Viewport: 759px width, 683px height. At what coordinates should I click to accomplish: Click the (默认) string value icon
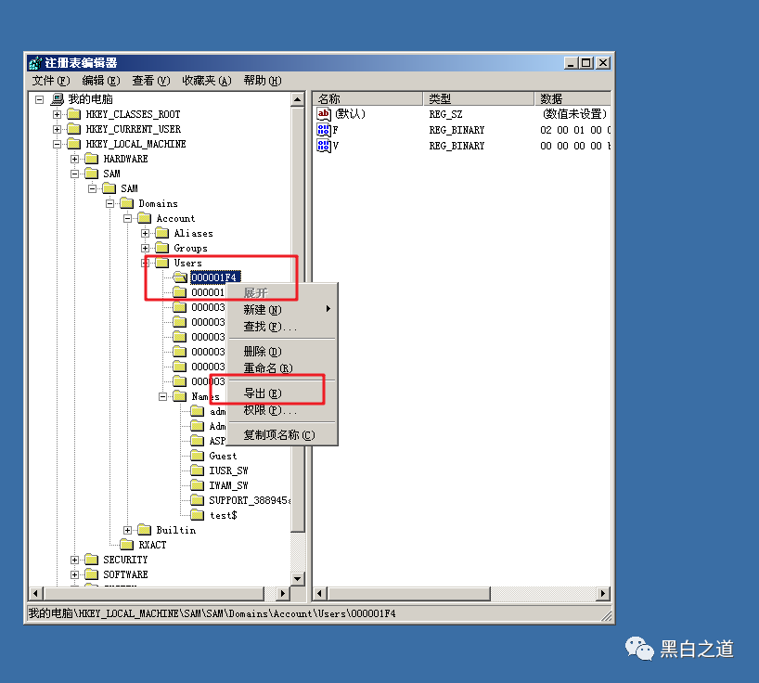point(324,114)
